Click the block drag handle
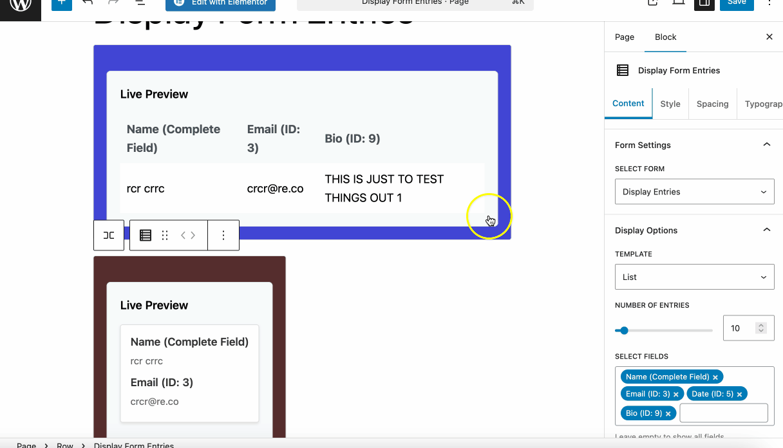 pyautogui.click(x=165, y=236)
